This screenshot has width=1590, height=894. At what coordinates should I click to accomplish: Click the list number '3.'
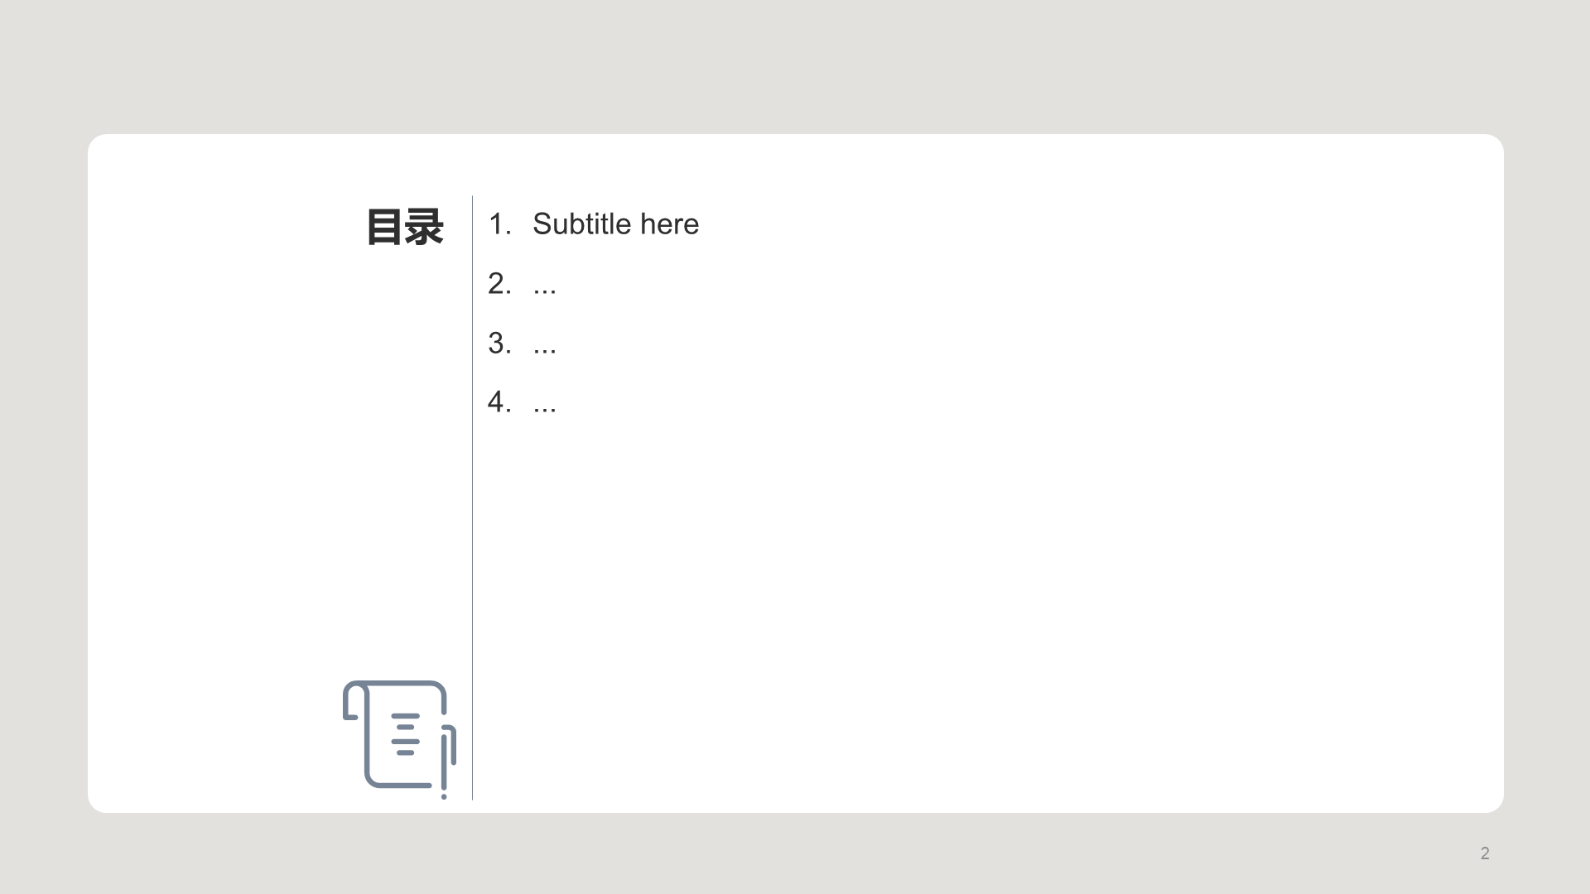[499, 344]
